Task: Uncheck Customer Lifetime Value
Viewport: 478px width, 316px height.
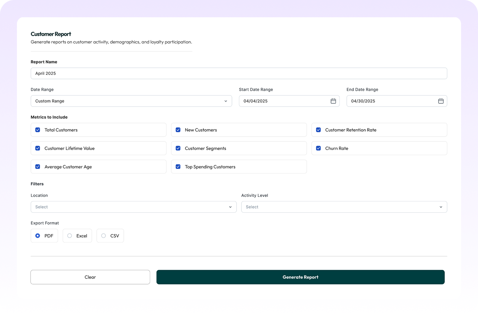Action: 37,148
